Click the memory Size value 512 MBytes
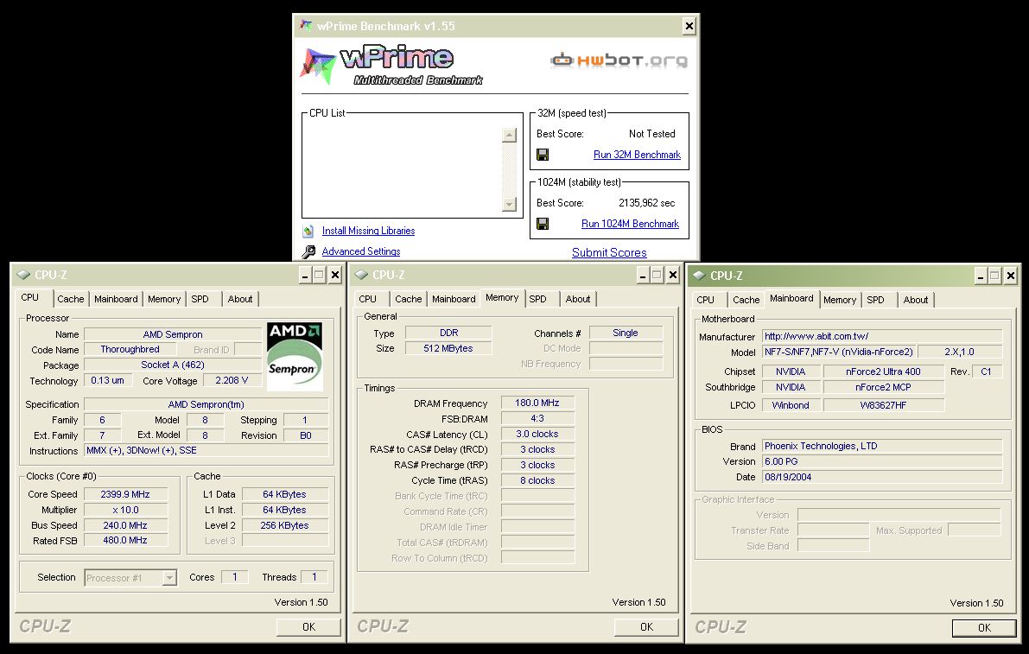The height and width of the screenshot is (654, 1029). pyautogui.click(x=448, y=348)
